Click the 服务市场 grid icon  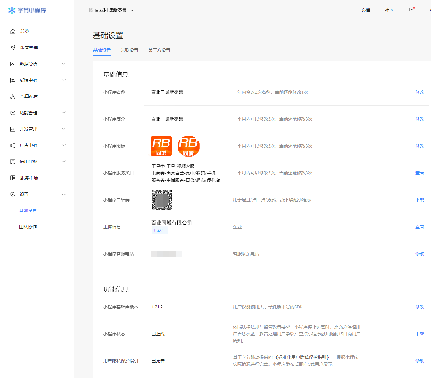point(13,178)
